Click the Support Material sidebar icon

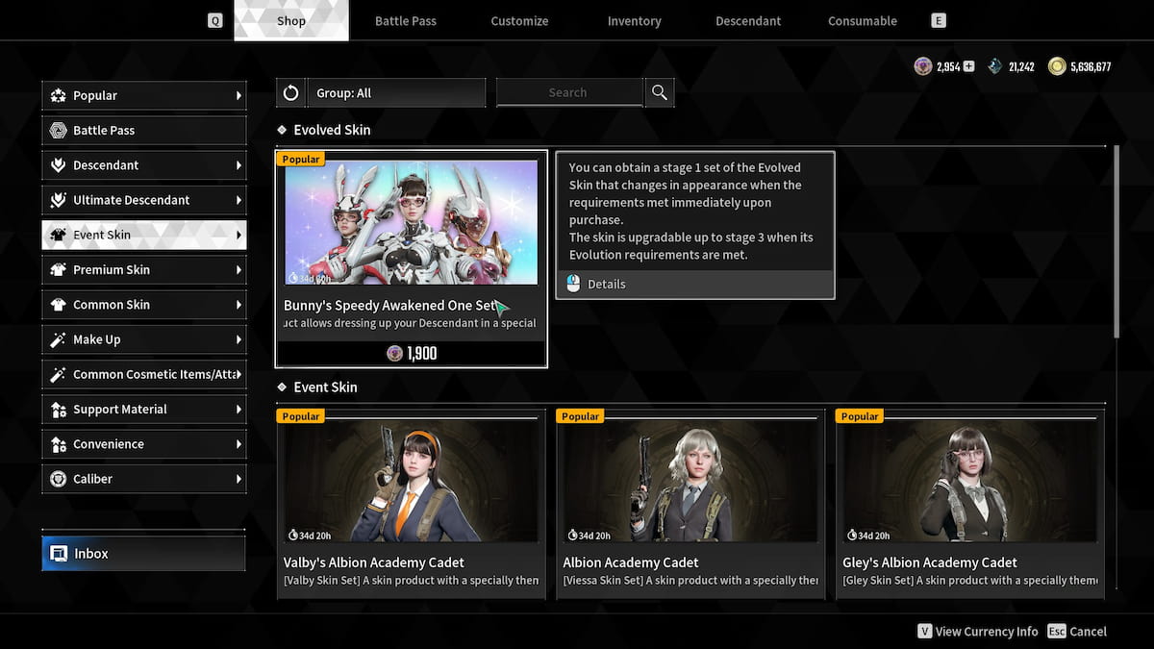point(60,409)
